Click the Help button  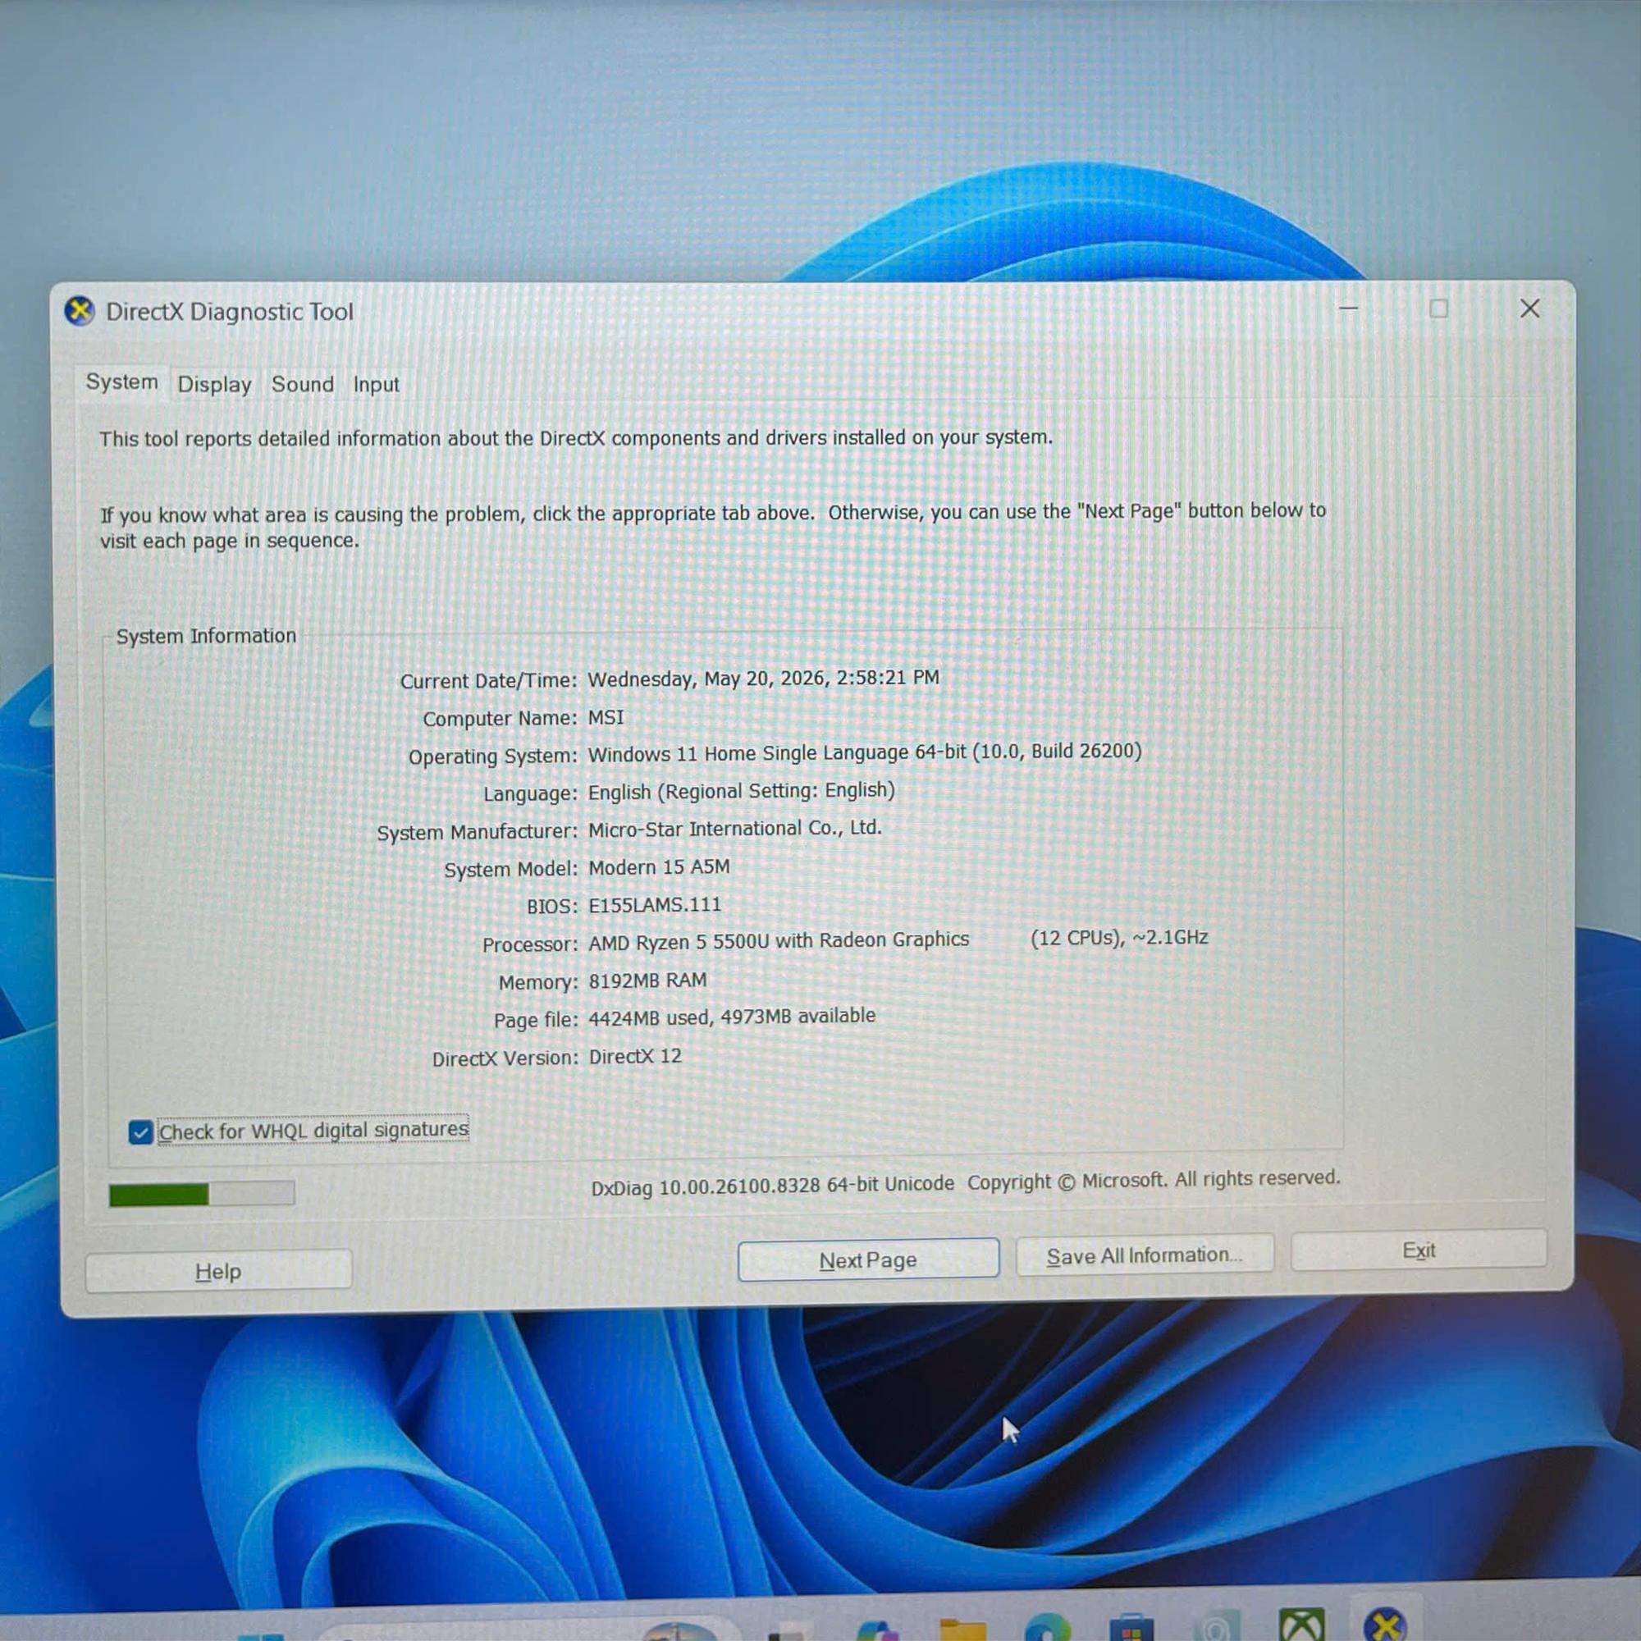click(x=218, y=1272)
